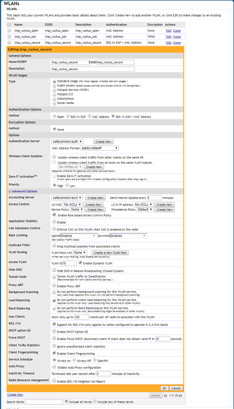Screen dimensions: 234x409
Task: Open the Accounting Server dropdown
Action: [x=67, y=198]
